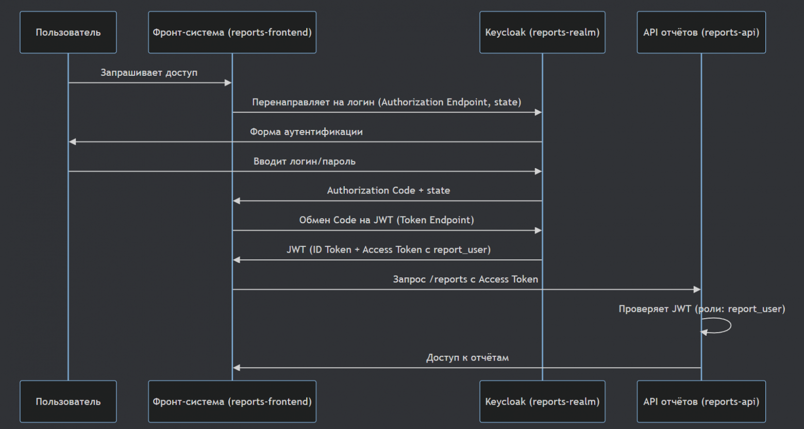Click top Keycloak (reports-realm) participant box
This screenshot has width=804, height=429.
542,32
